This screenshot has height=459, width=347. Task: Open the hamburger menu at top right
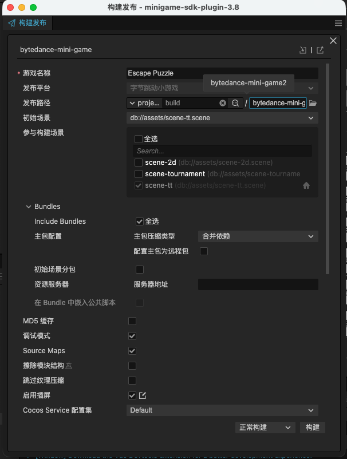click(338, 23)
